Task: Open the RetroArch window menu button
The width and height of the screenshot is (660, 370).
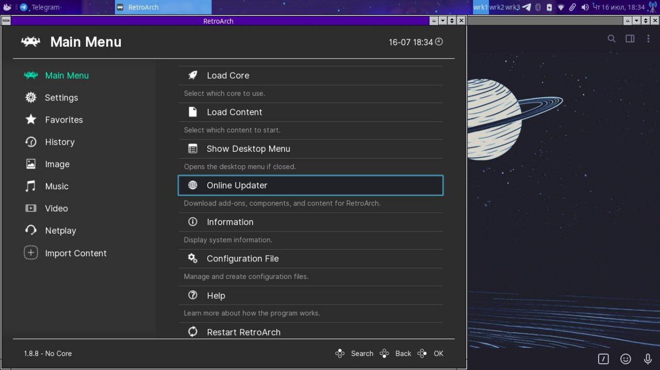Action: [6, 21]
